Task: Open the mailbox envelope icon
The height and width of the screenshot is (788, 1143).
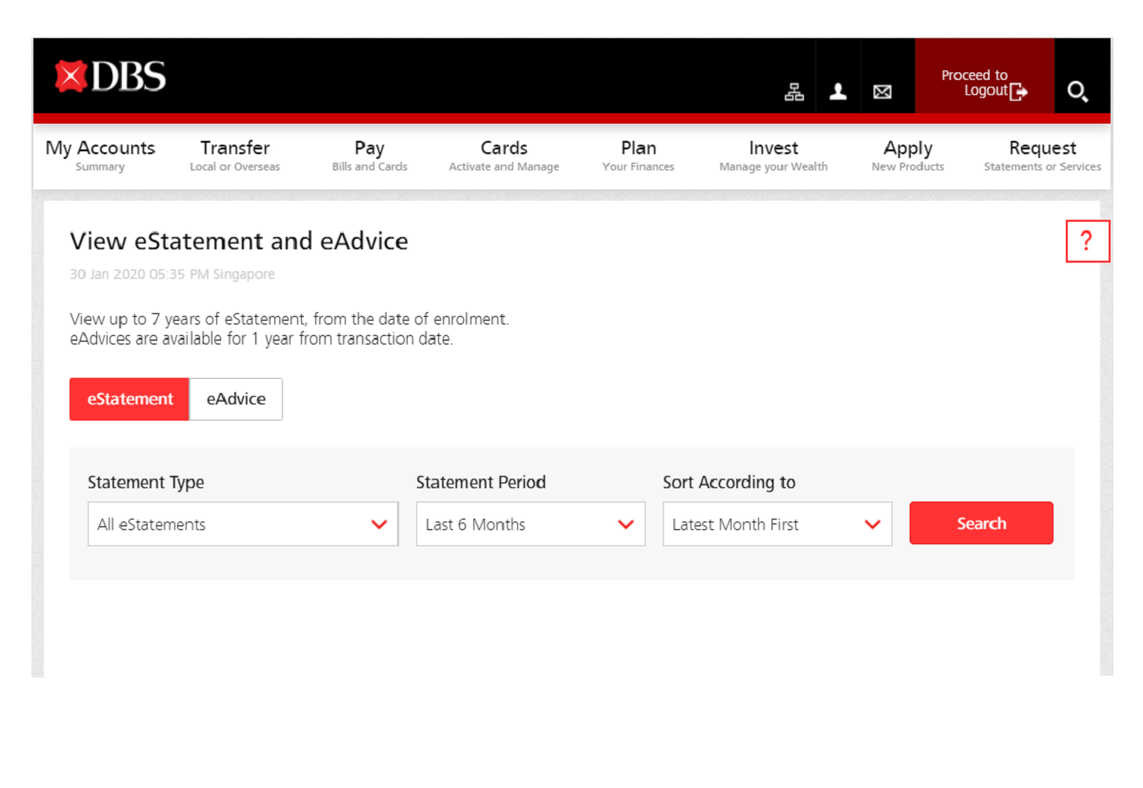Action: 882,91
